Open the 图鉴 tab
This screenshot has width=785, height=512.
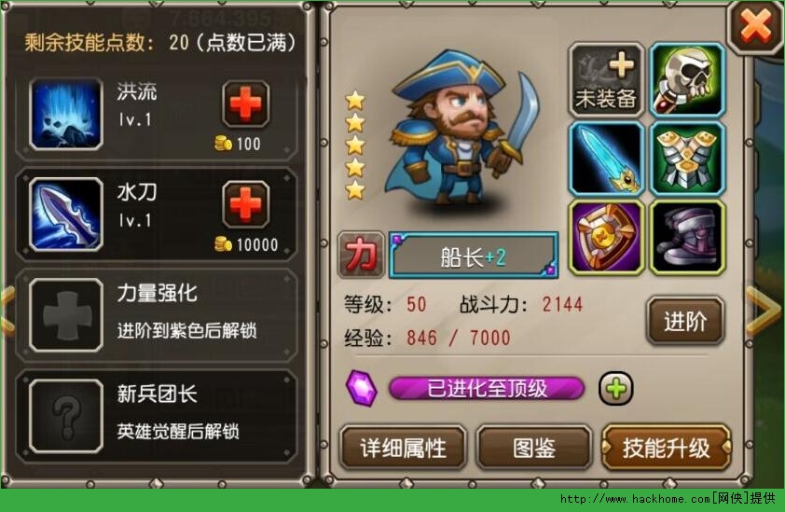click(x=533, y=448)
